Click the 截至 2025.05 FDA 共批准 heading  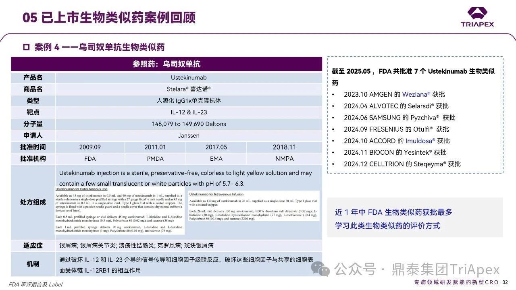413,77
